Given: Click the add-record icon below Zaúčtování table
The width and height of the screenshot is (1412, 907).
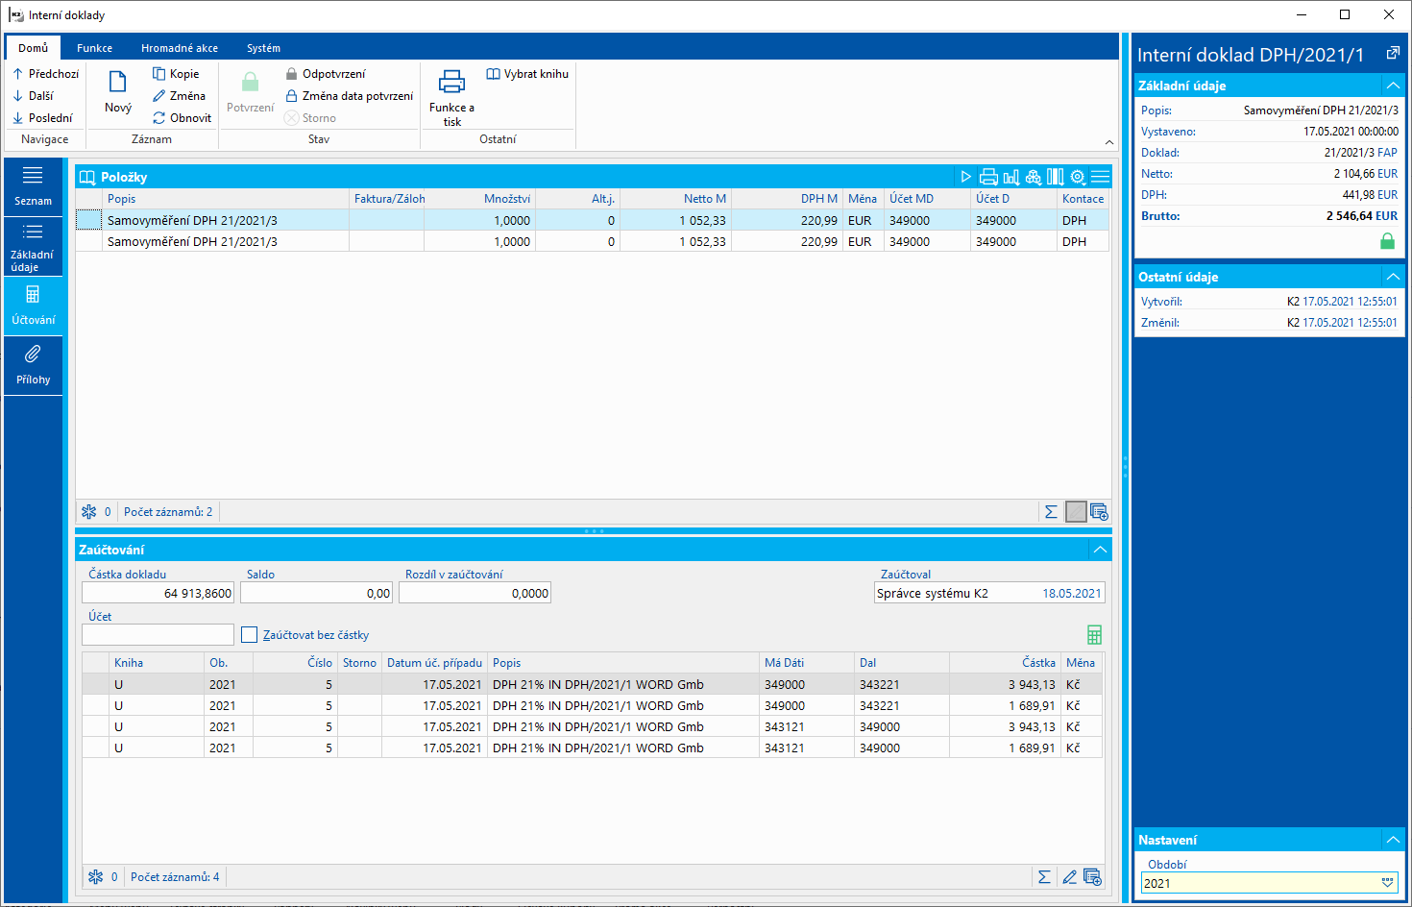Looking at the screenshot, I should [x=1092, y=877].
